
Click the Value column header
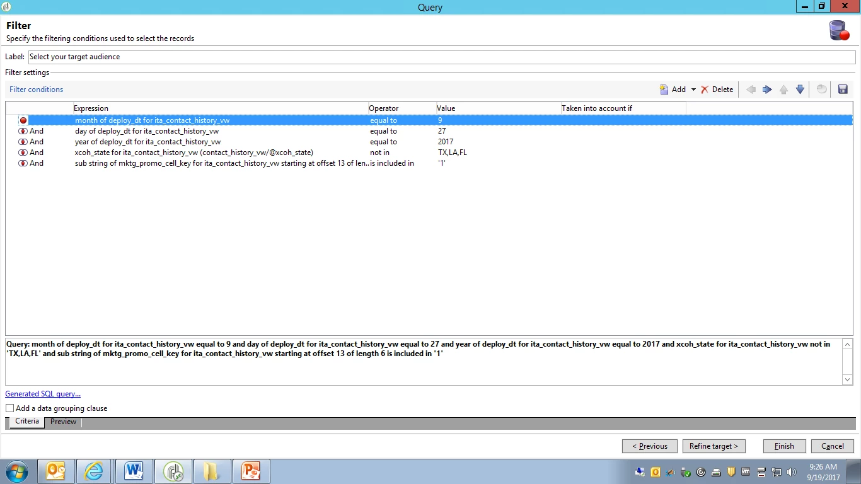tap(499, 108)
